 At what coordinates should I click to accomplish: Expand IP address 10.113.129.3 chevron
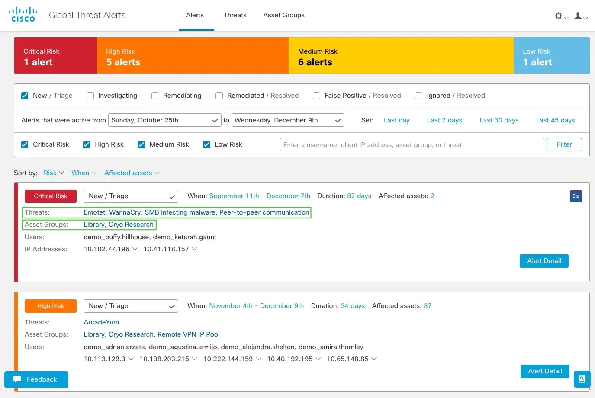coord(131,359)
